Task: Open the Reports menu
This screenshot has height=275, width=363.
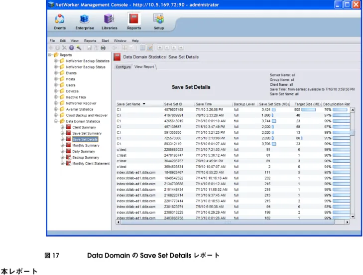Action: click(90, 40)
